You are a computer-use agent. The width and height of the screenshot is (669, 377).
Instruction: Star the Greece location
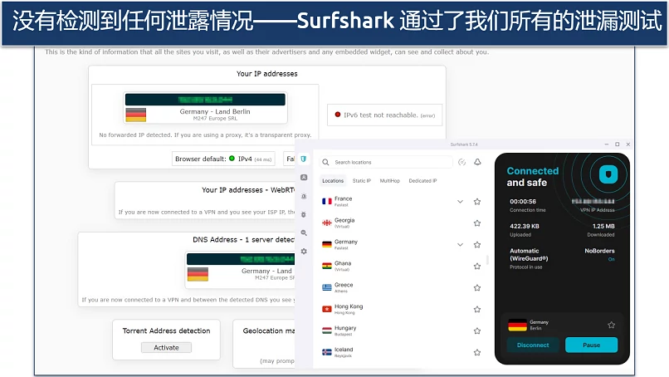(477, 288)
